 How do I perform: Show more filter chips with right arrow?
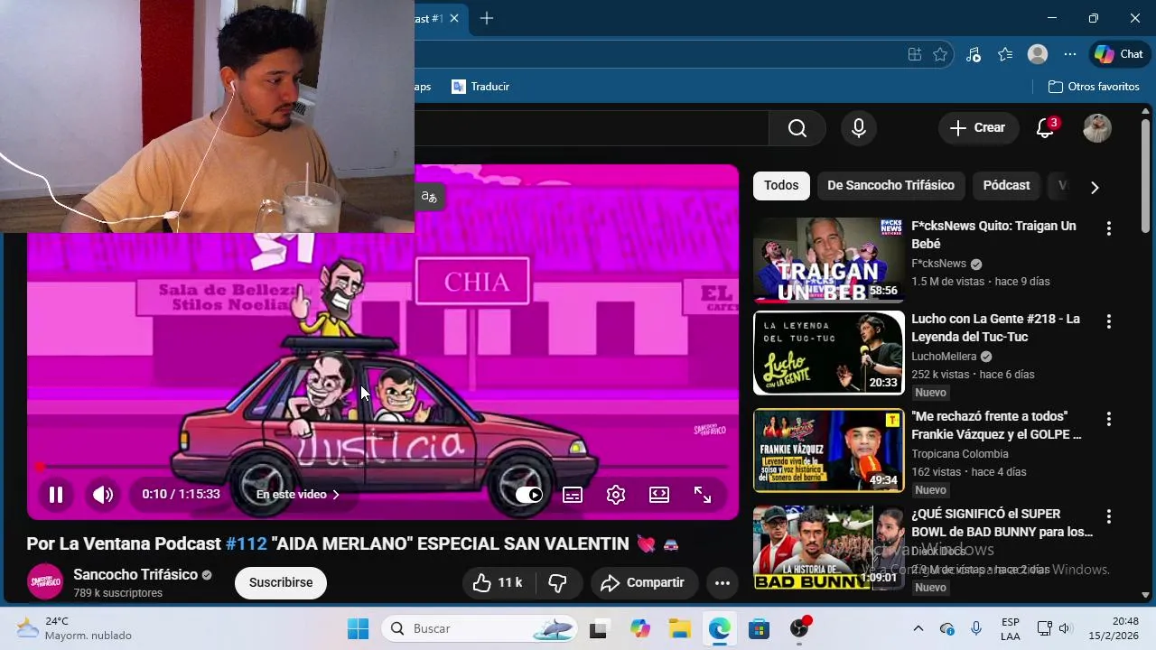point(1095,188)
